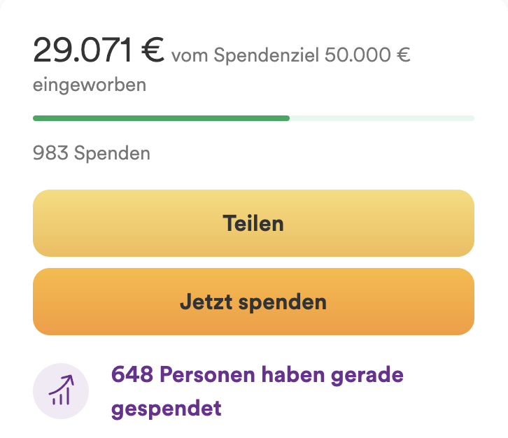The width and height of the screenshot is (508, 438).
Task: Click the words haben gerade in the purple text
Action: 332,375
